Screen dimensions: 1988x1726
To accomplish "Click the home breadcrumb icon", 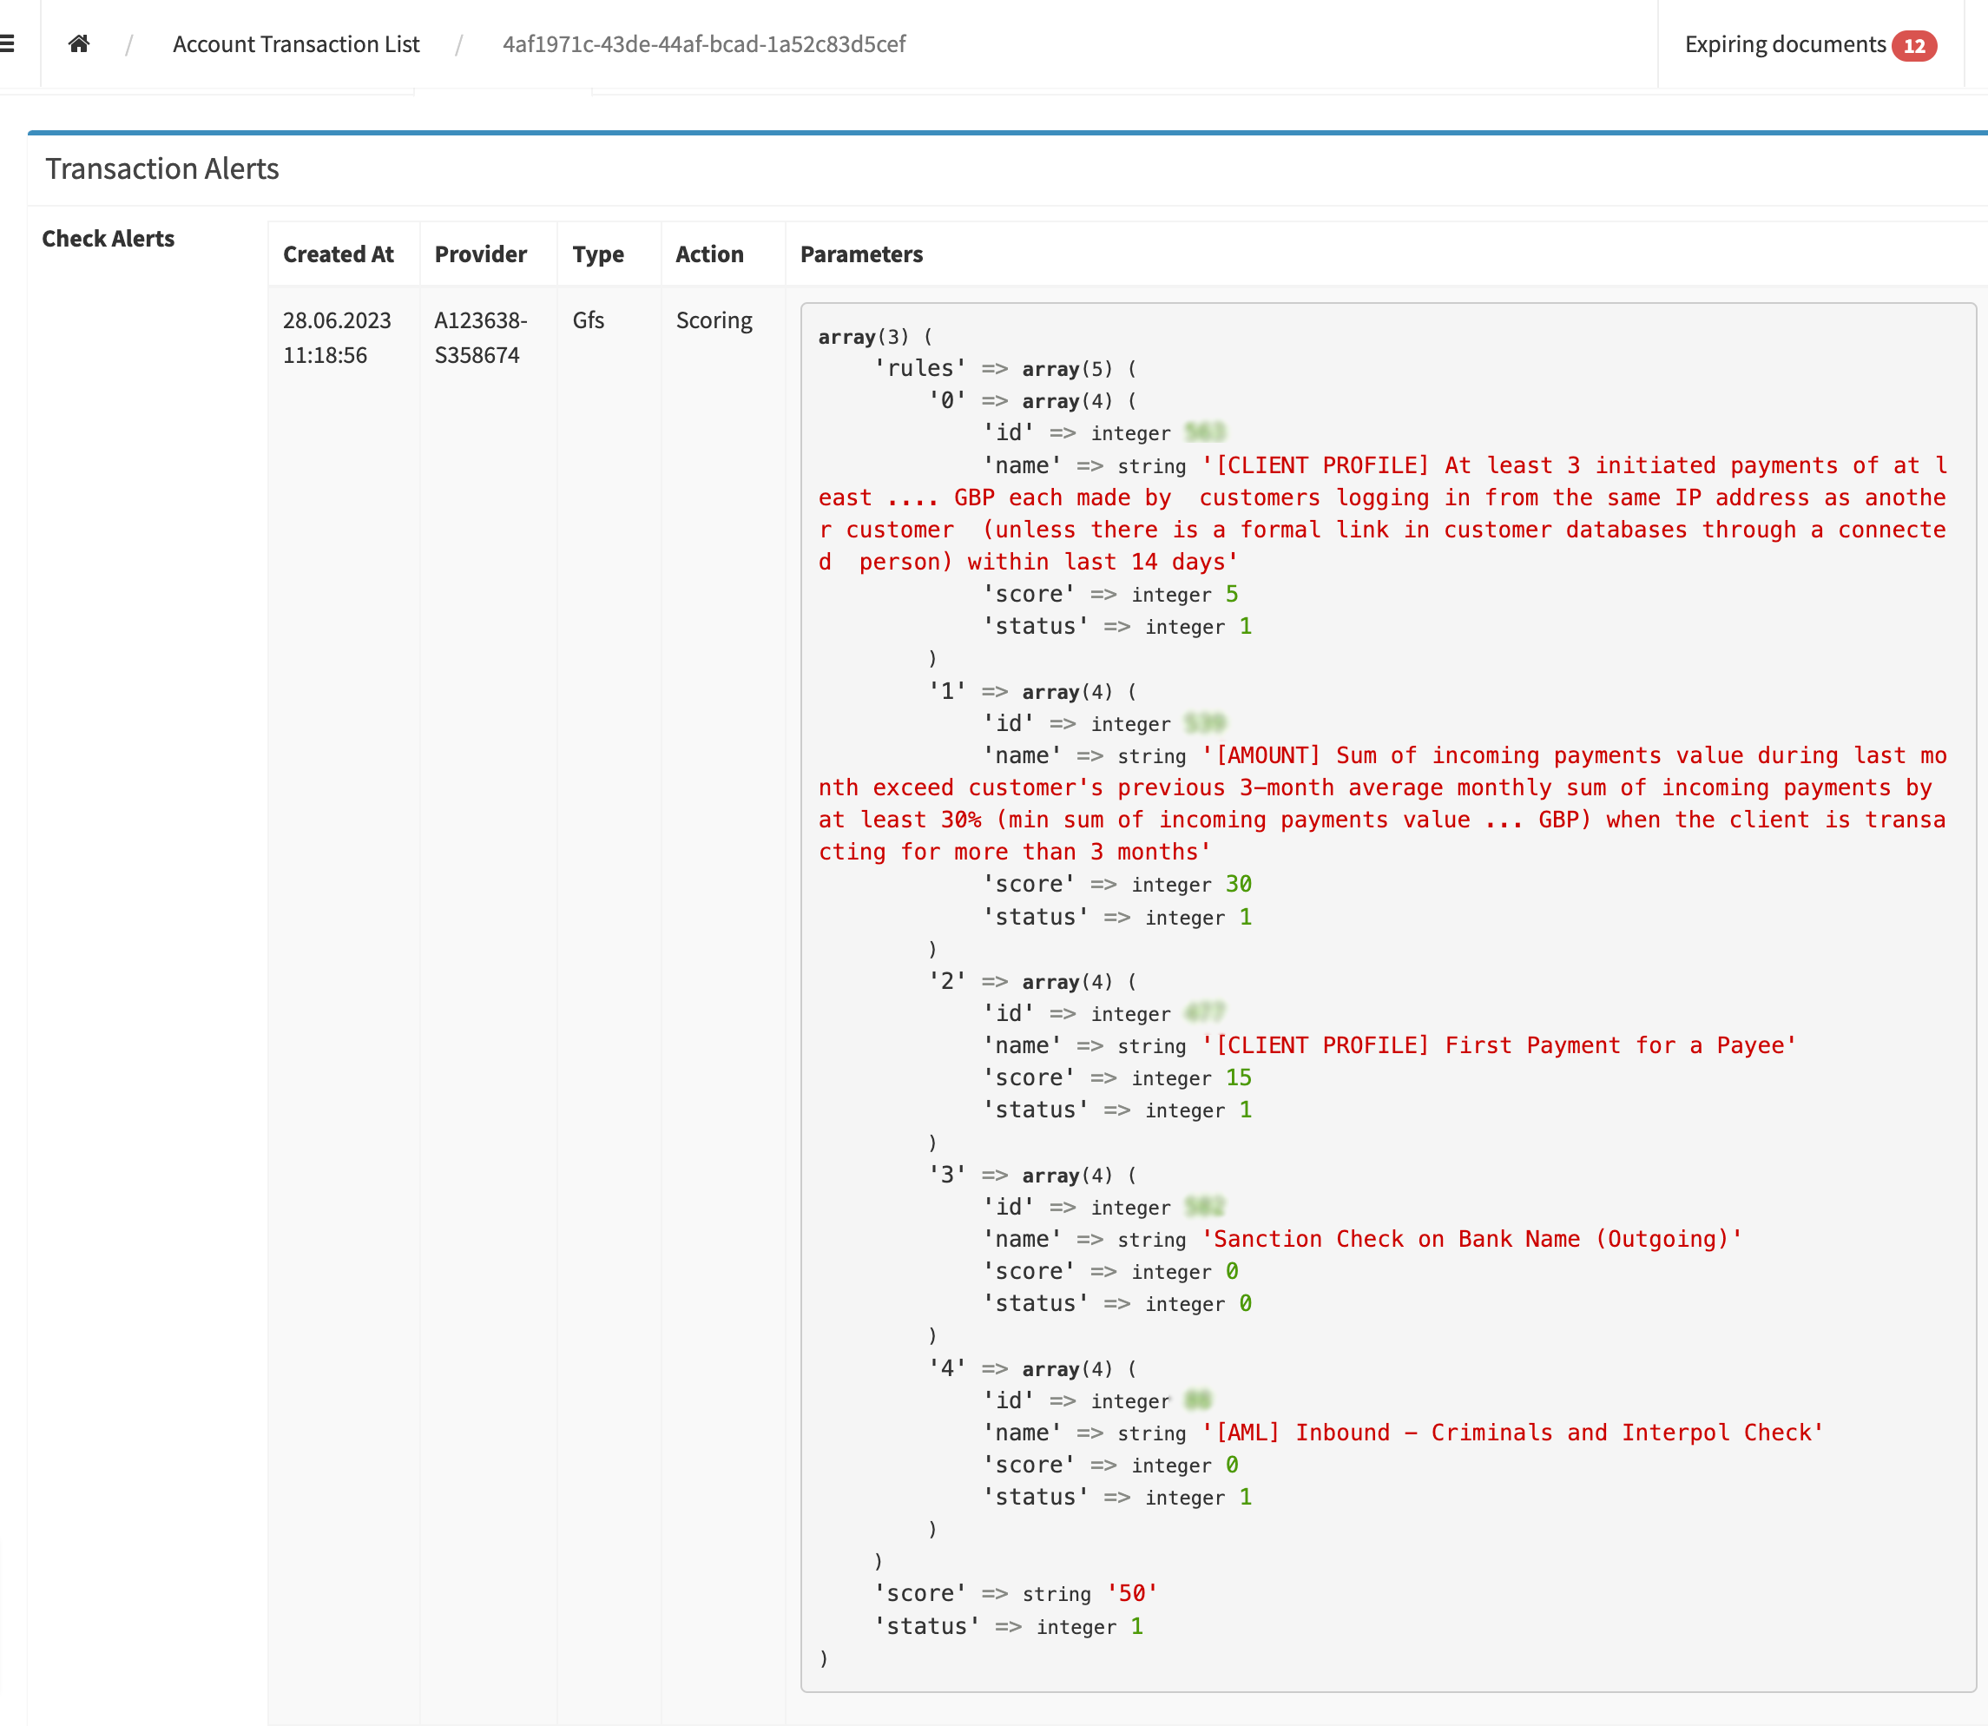I will [x=79, y=43].
